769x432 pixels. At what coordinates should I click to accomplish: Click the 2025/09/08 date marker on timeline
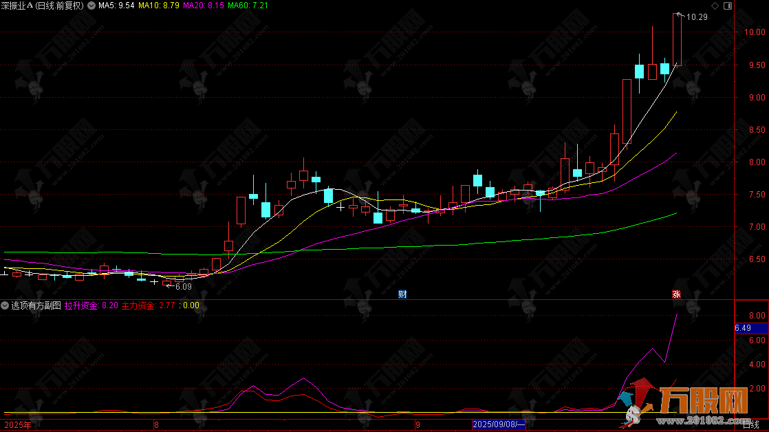click(499, 425)
